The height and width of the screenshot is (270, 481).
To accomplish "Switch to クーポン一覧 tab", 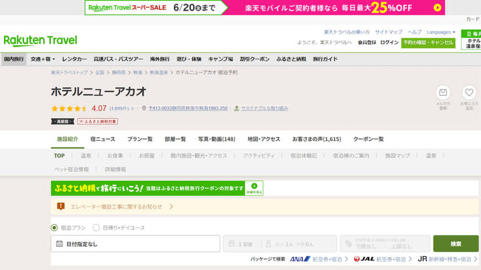I will point(368,139).
